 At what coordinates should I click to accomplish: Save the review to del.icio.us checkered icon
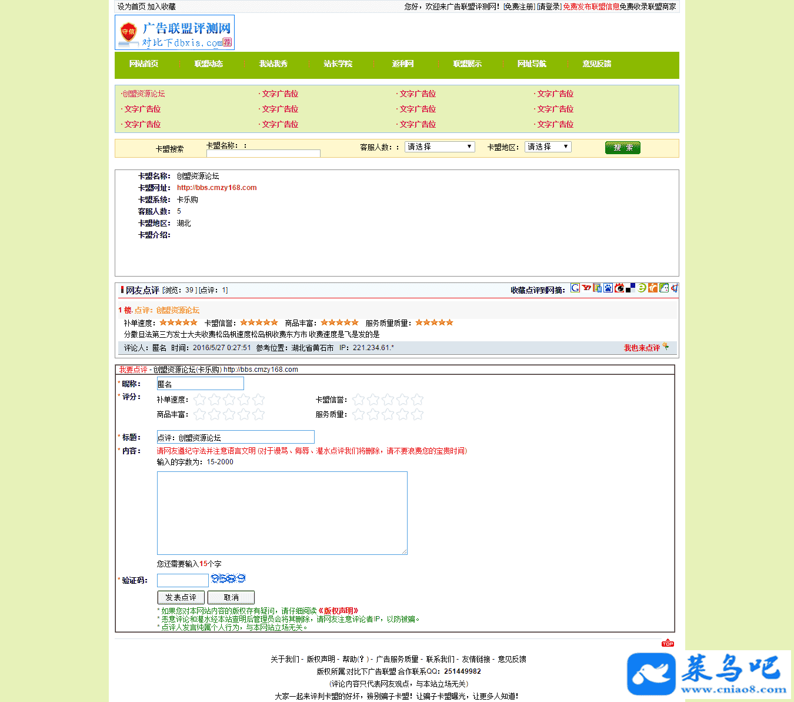(630, 288)
